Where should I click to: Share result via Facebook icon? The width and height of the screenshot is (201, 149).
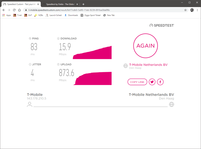[160, 82]
